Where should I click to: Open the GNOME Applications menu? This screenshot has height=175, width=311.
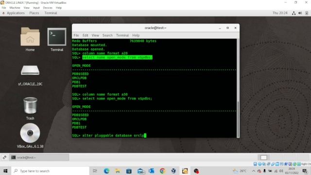tap(16, 13)
